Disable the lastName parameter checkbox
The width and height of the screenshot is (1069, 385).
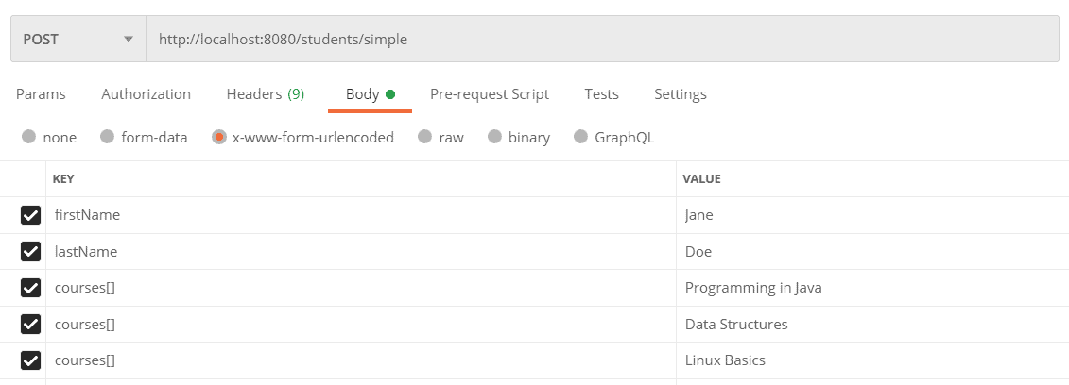pyautogui.click(x=30, y=252)
